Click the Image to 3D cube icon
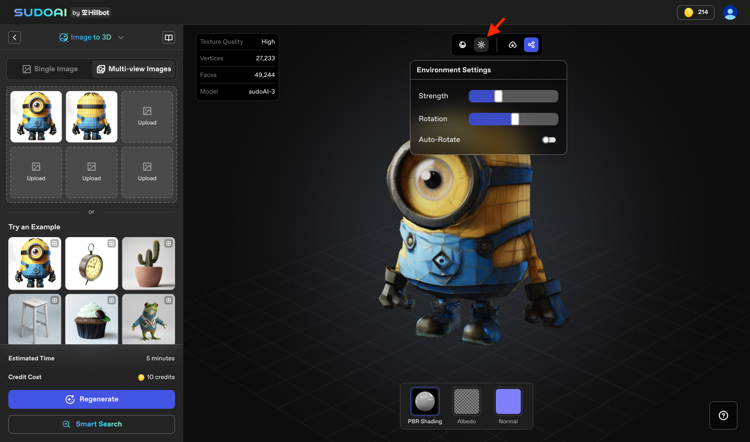The width and height of the screenshot is (750, 442). tap(64, 37)
